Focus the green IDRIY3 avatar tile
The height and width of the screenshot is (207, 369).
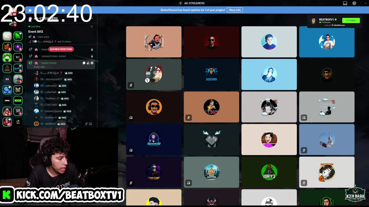tap(269, 172)
